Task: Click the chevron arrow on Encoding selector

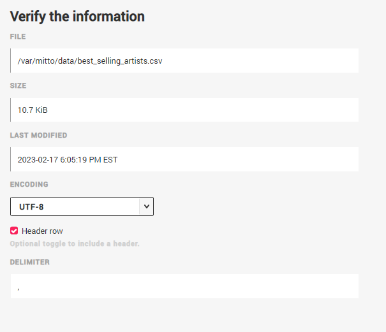Action: [x=146, y=206]
